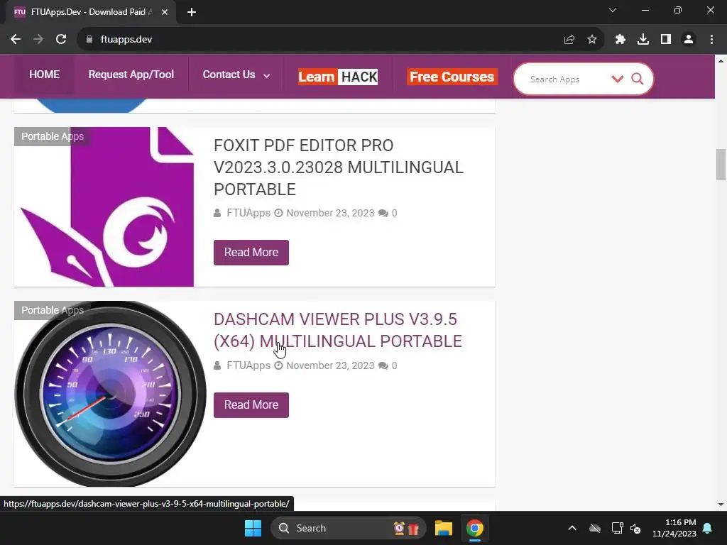The height and width of the screenshot is (545, 727).
Task: Open the Dashcam Viewer Plus post title
Action: pyautogui.click(x=338, y=330)
